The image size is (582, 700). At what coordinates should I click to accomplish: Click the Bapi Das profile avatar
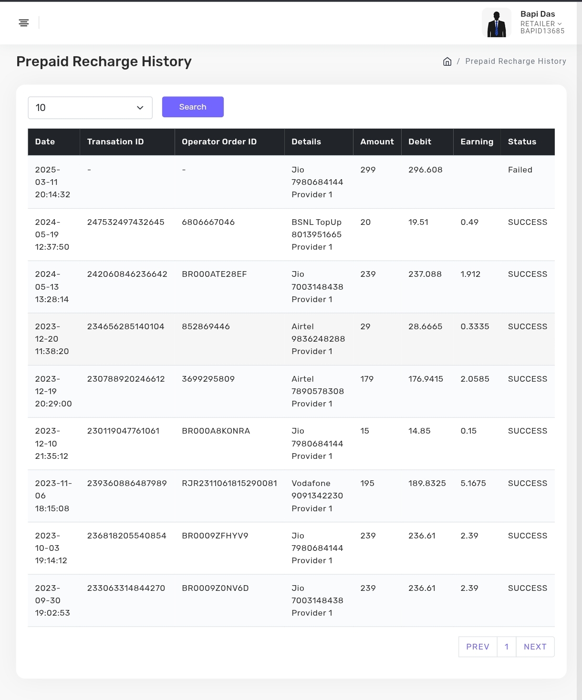pos(496,23)
